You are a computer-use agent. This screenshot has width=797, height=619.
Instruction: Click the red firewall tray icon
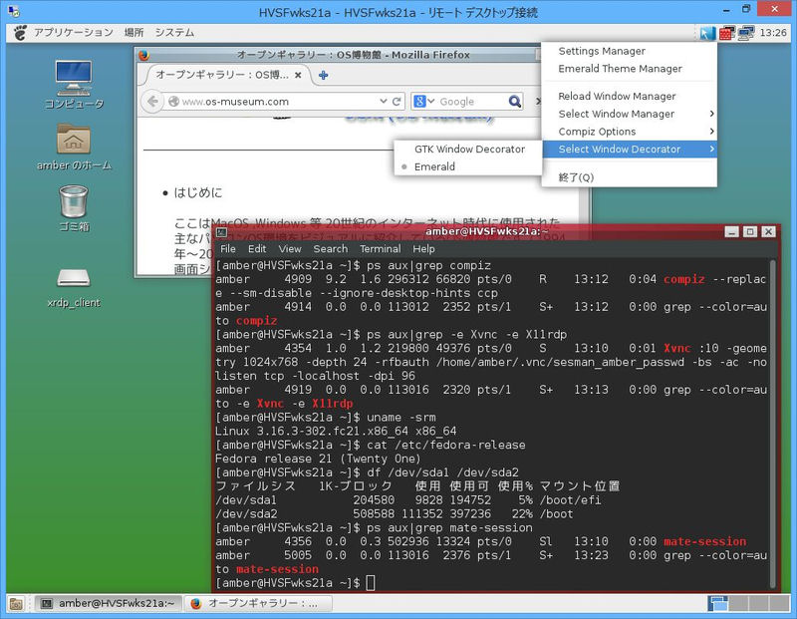pyautogui.click(x=727, y=33)
